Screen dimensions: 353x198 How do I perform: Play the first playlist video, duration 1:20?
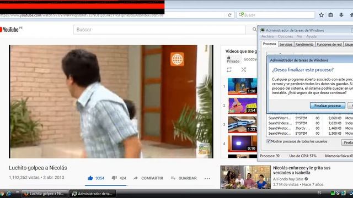tap(242, 86)
